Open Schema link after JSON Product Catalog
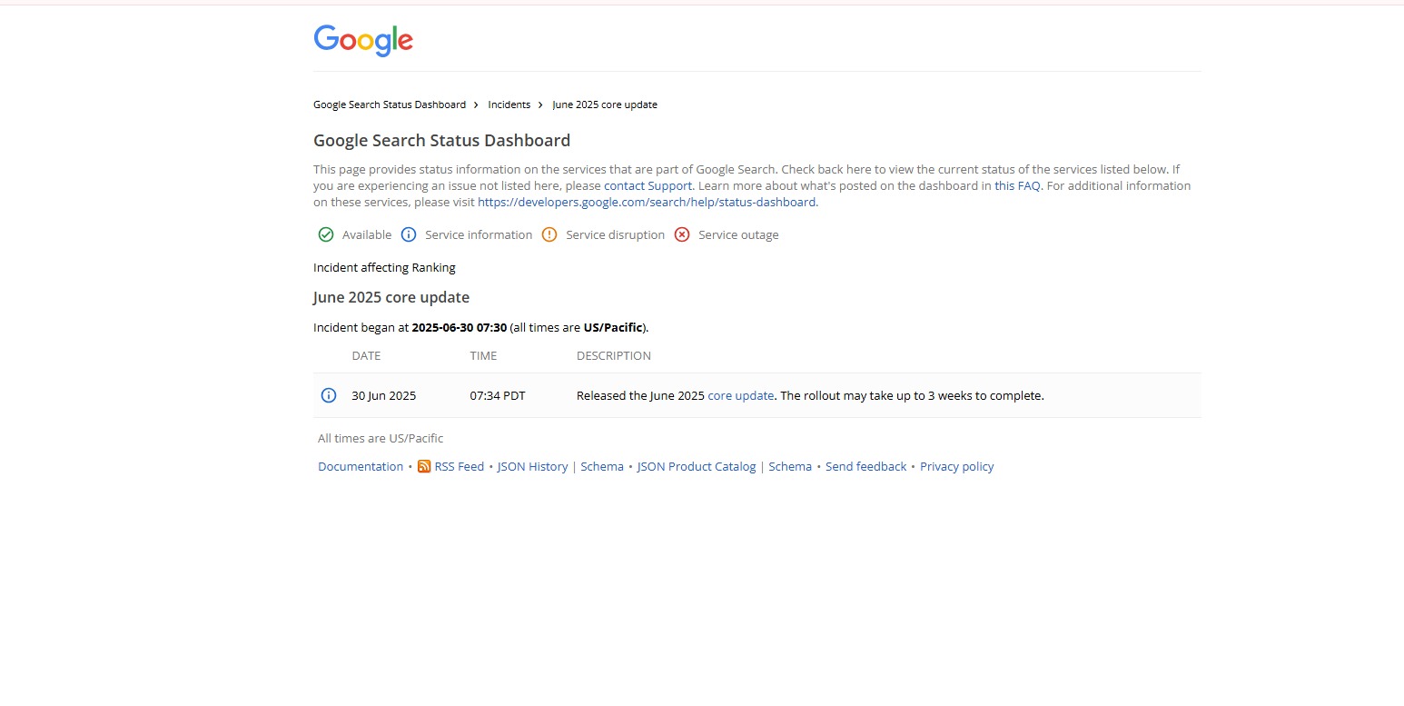 point(790,466)
